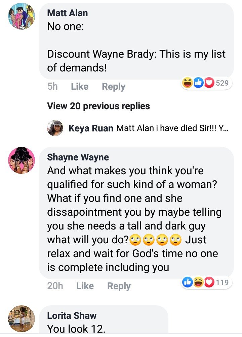Open Shayne Wayne name link
Image resolution: width=242 pixels, height=337 pixels.
pos(78,157)
